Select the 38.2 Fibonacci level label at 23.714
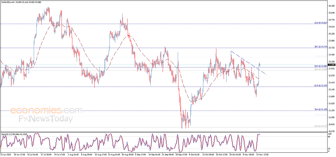Image resolution: width=336 pixels, height=157 pixels. click(x=320, y=46)
